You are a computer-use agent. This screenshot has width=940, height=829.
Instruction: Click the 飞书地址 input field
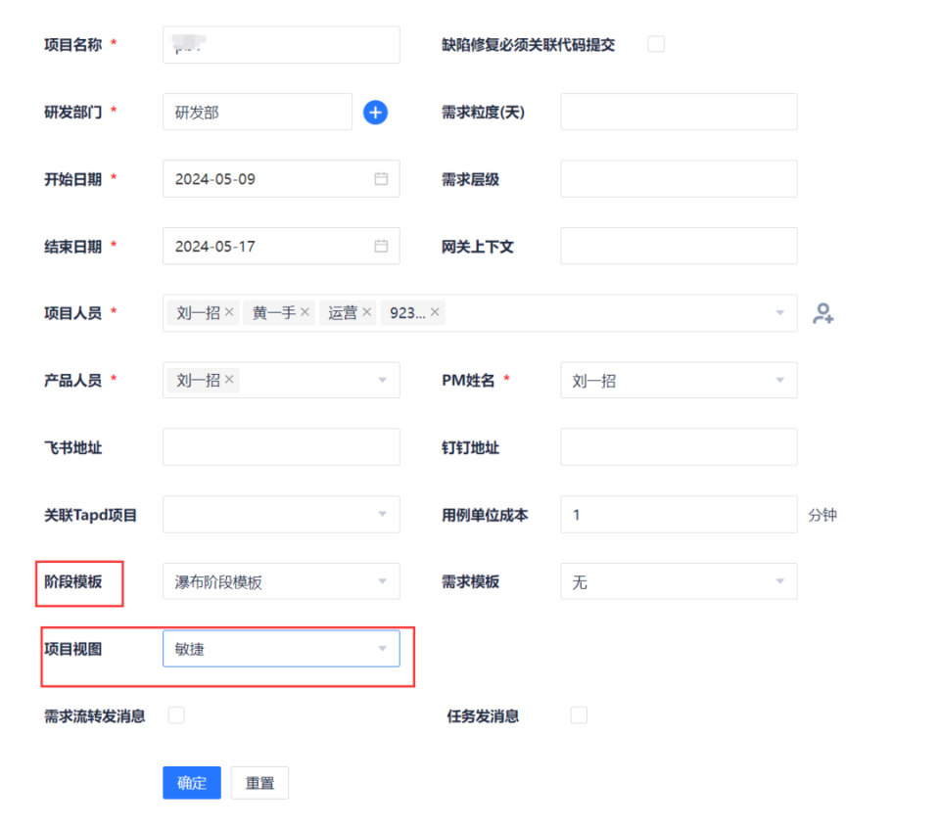(x=281, y=447)
